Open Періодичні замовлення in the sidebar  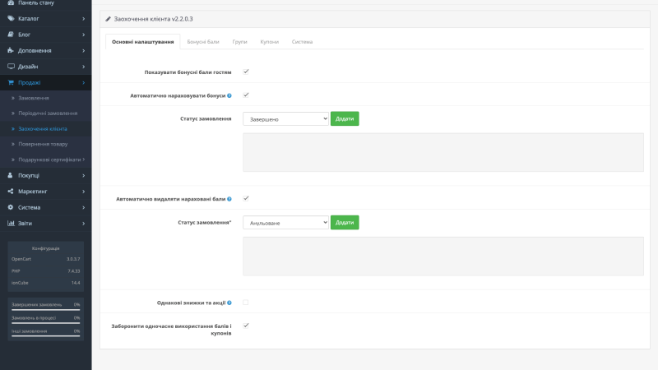(x=46, y=113)
